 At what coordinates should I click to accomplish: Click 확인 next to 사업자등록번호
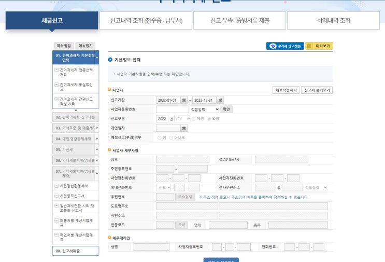226,109
